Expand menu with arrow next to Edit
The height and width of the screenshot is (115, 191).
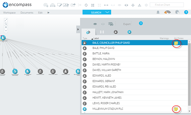(48, 12)
